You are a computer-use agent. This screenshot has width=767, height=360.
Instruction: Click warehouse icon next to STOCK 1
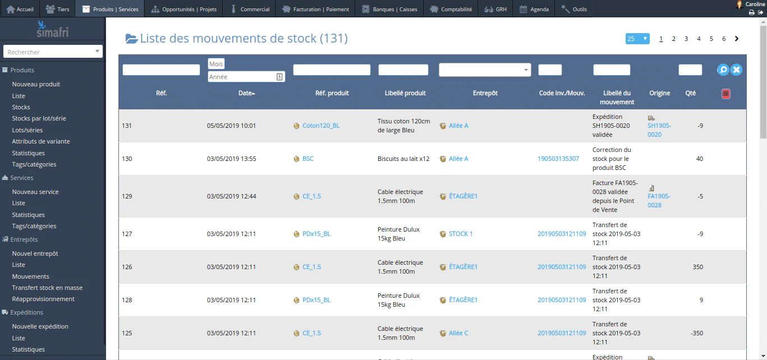click(x=443, y=234)
